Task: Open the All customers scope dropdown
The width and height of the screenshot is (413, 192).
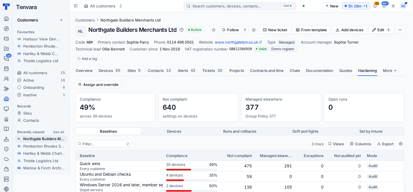Action: pos(103,6)
